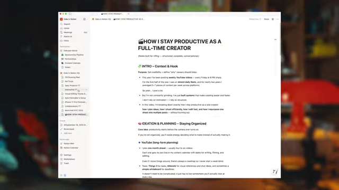
Task: Click the plus button on Interactive YT row
Action: tap(86, 90)
